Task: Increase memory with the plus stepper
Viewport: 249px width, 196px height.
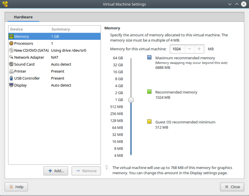Action: [199, 49]
